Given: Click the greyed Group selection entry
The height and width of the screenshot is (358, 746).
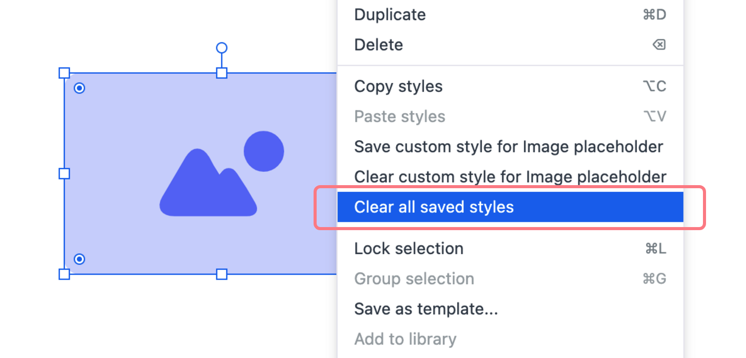Looking at the screenshot, I should [x=510, y=278].
